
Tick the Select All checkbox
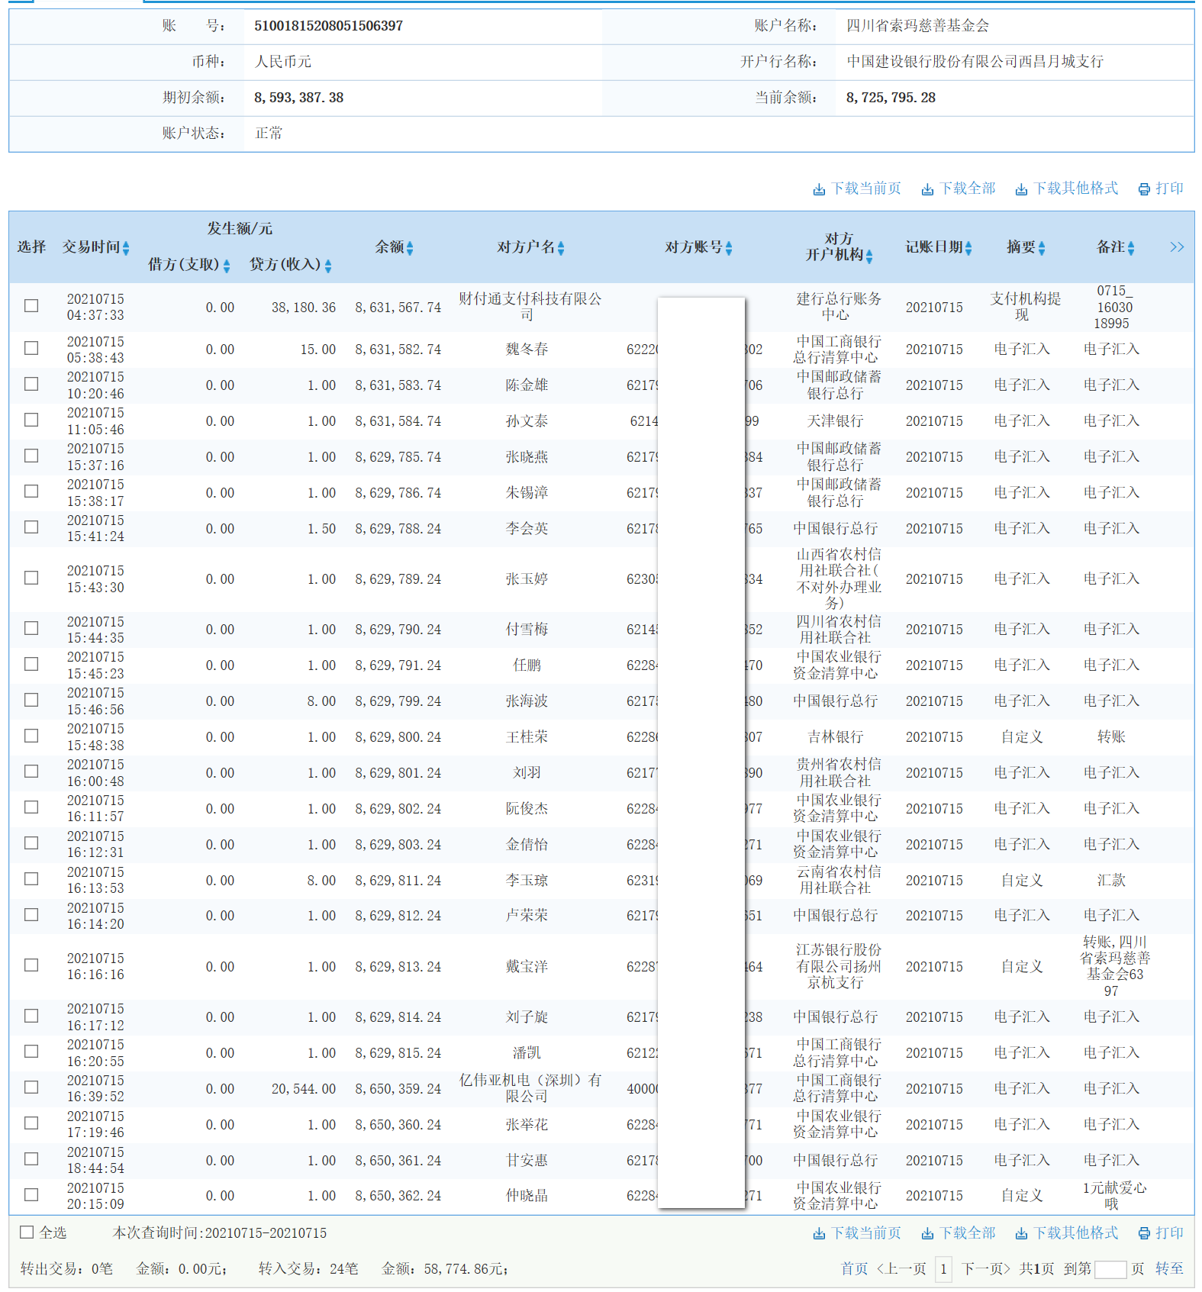pyautogui.click(x=27, y=1232)
